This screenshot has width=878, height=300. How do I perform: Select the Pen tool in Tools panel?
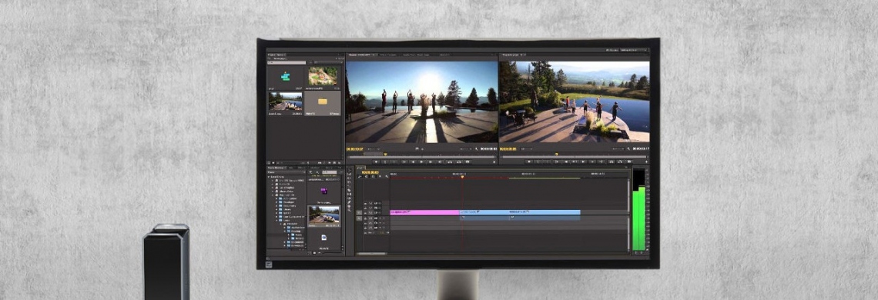[349, 202]
